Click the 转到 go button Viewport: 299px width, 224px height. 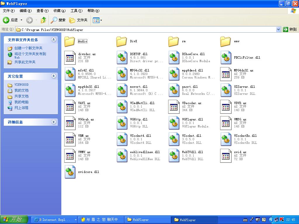(x=290, y=29)
